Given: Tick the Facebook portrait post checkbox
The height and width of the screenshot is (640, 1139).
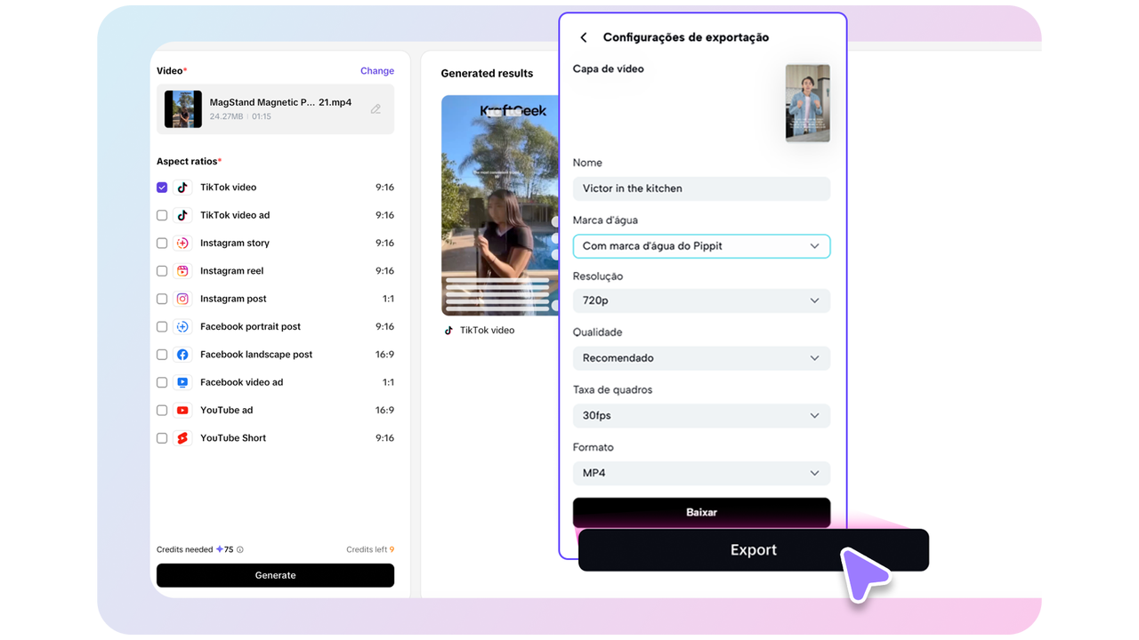Looking at the screenshot, I should click(162, 326).
